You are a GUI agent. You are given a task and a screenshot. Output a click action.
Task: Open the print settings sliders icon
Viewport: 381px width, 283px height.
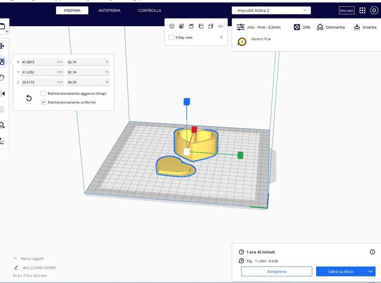tap(241, 27)
